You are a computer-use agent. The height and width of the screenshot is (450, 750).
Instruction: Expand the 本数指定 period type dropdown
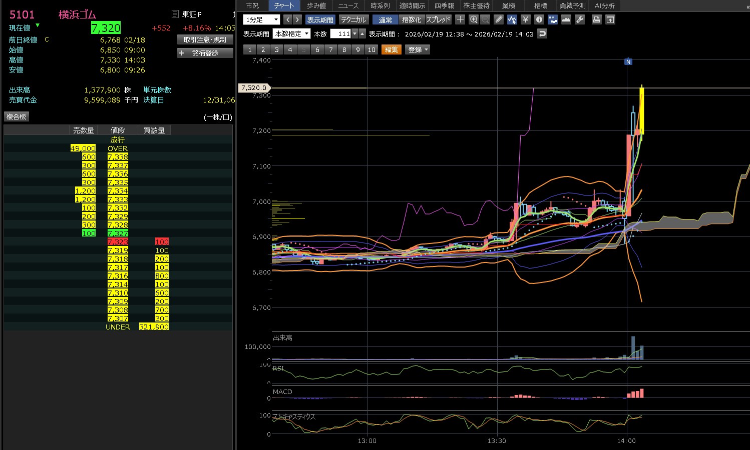pos(291,33)
